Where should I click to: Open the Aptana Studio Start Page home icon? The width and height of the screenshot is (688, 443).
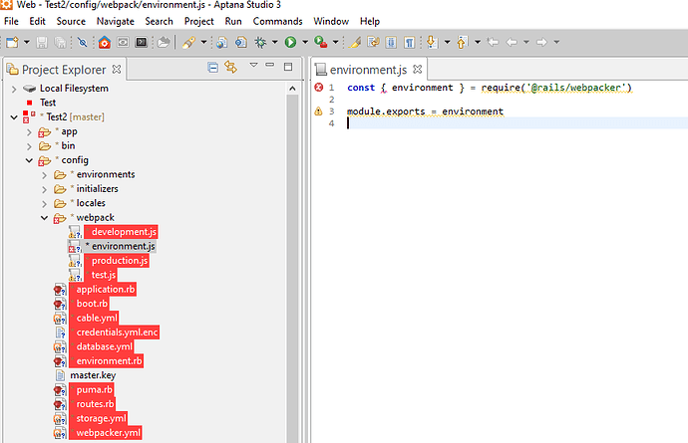105,42
